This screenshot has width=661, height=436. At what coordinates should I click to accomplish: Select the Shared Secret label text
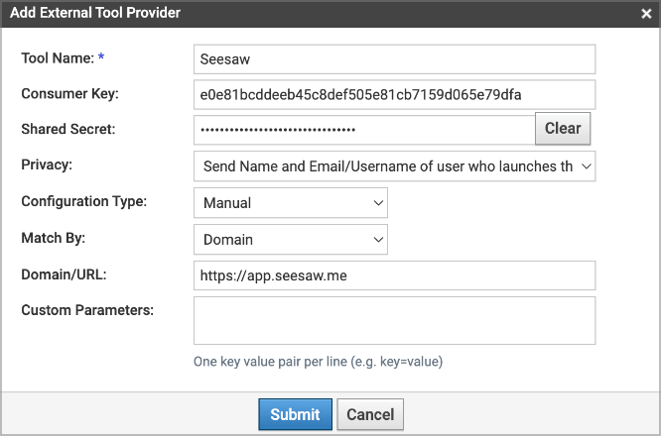coord(68,130)
